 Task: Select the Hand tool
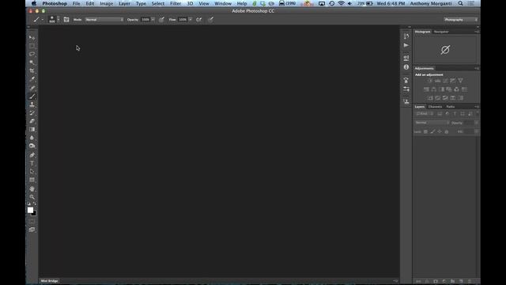[x=32, y=188]
